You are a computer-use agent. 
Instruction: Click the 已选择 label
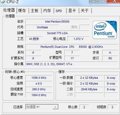[x=18, y=107]
